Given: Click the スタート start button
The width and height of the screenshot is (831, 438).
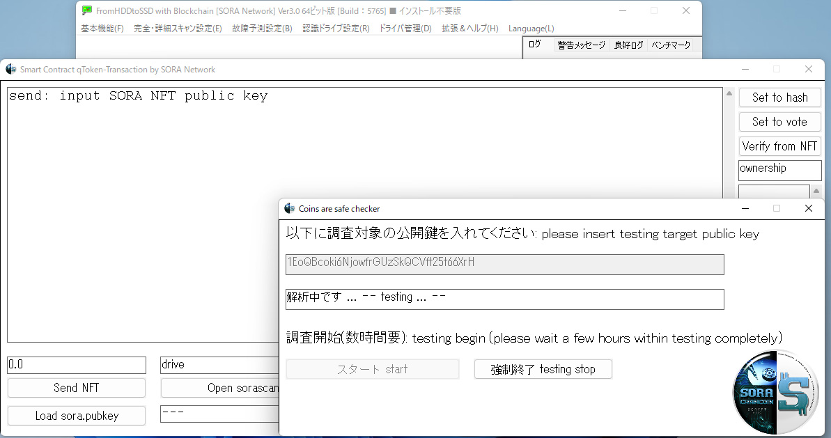Looking at the screenshot, I should (x=373, y=369).
